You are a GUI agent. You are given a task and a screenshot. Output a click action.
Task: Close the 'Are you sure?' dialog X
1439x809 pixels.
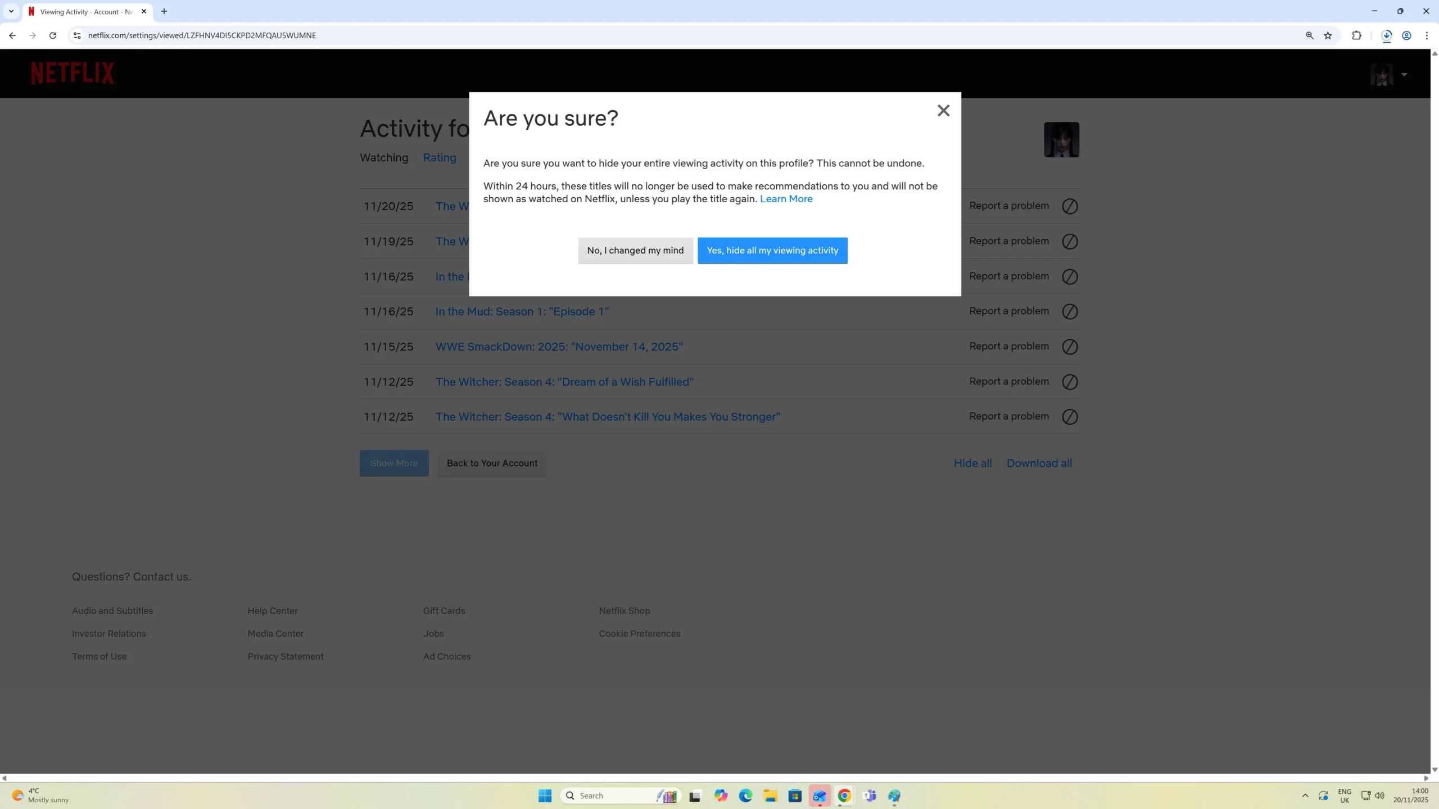pos(943,111)
